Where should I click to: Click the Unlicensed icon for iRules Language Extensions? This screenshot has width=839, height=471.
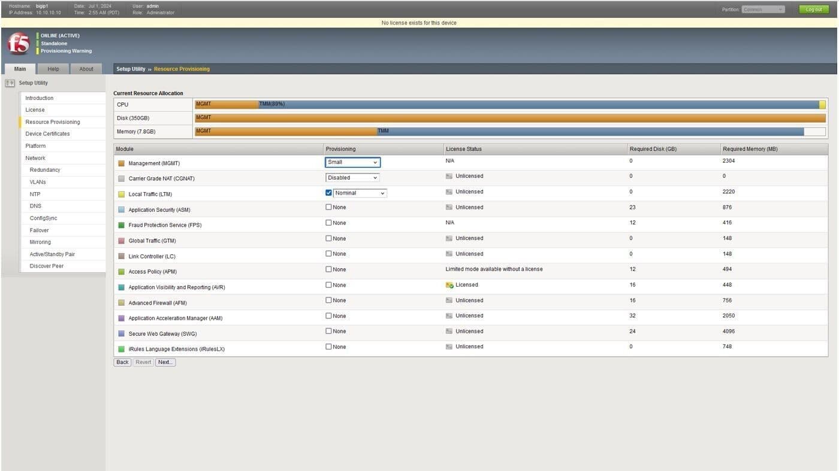coord(449,347)
